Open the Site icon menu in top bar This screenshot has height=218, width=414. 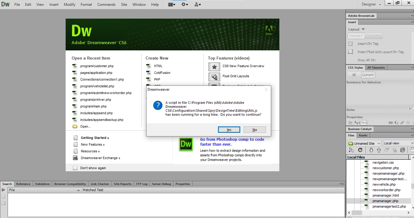coord(198,5)
